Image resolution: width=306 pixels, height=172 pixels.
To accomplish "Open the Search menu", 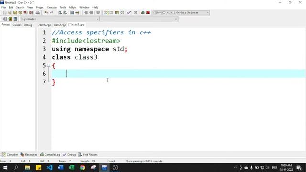I will coord(20,7).
